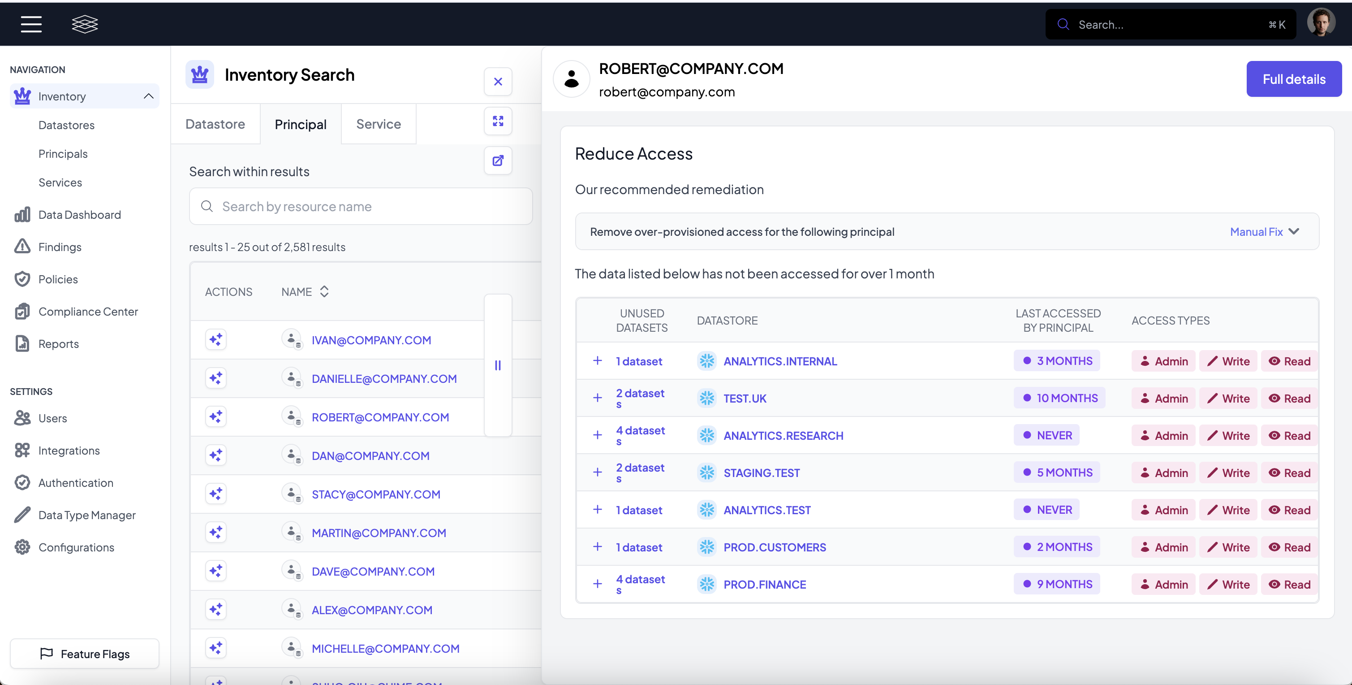Click sparkle action icon for ROBERT@COMPANY.COM

[x=216, y=417]
